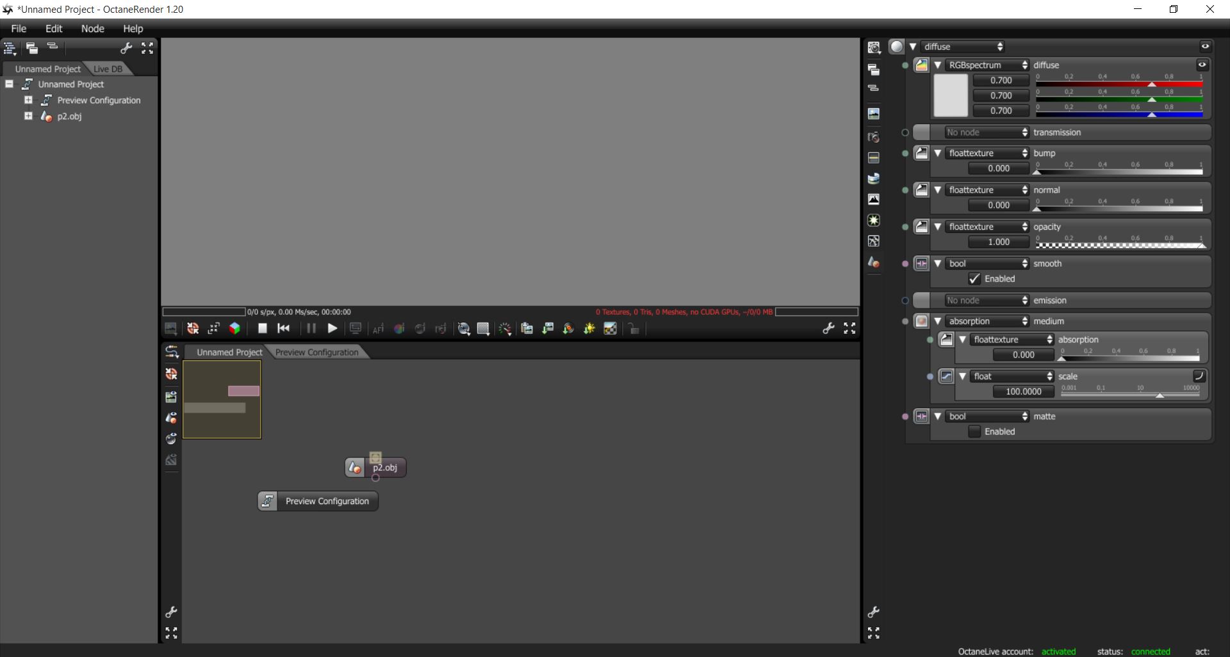Maximize the outliner panel

[x=147, y=48]
